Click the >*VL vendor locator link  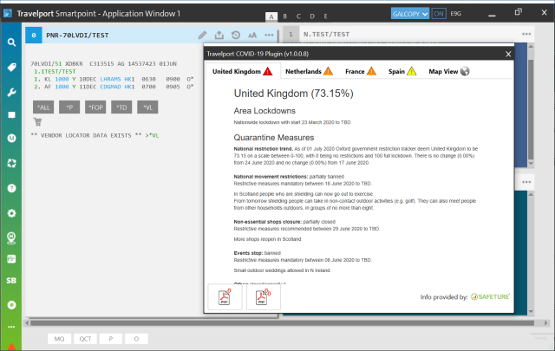point(153,135)
